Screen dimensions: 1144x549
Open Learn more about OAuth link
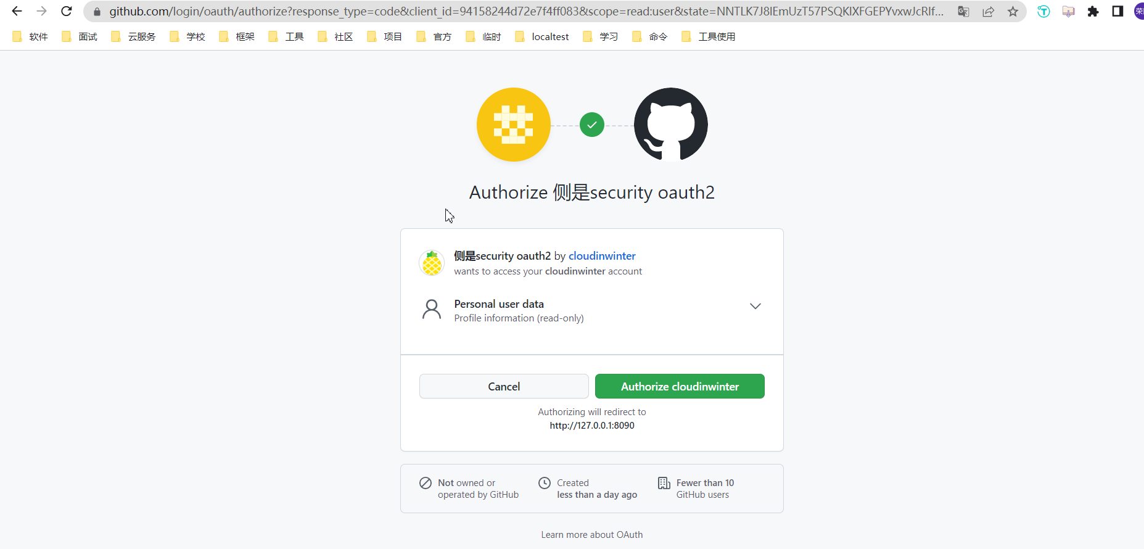[592, 535]
